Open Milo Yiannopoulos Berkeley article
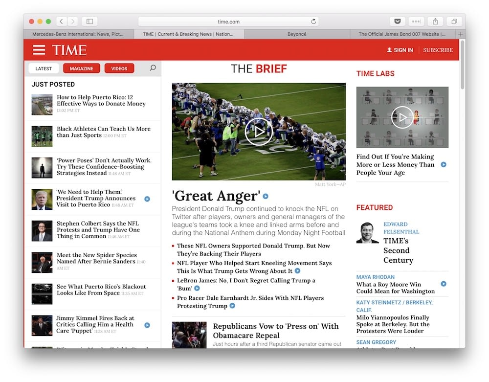The width and height of the screenshot is (489, 382). 393,324
